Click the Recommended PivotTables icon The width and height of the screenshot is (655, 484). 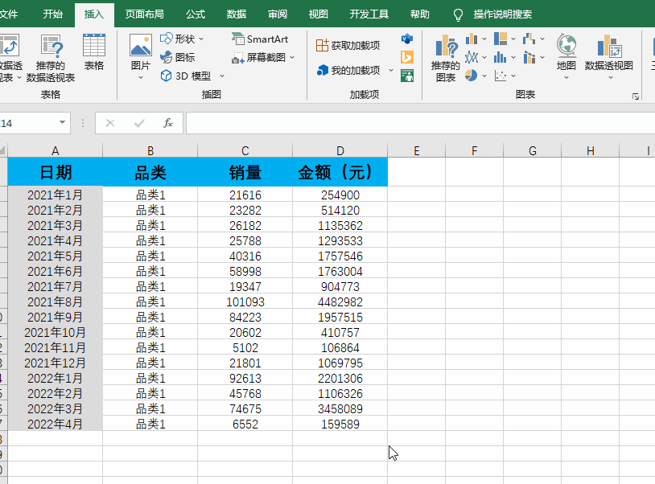point(50,58)
